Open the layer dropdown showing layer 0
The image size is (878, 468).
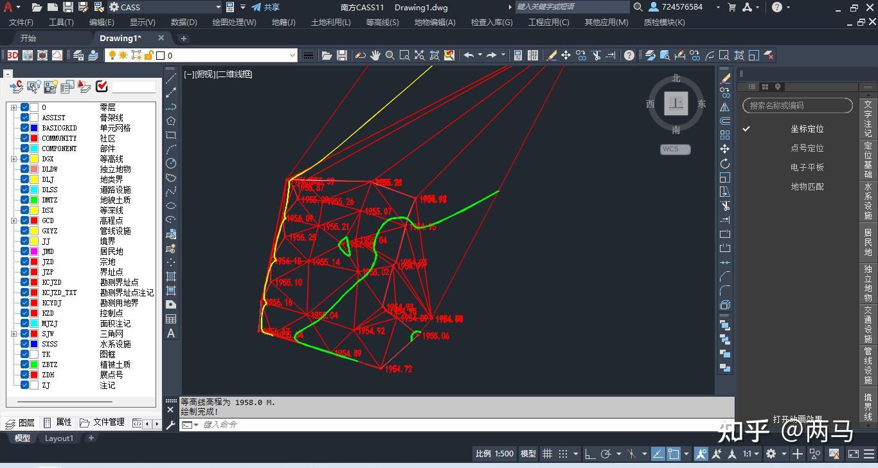pos(294,55)
